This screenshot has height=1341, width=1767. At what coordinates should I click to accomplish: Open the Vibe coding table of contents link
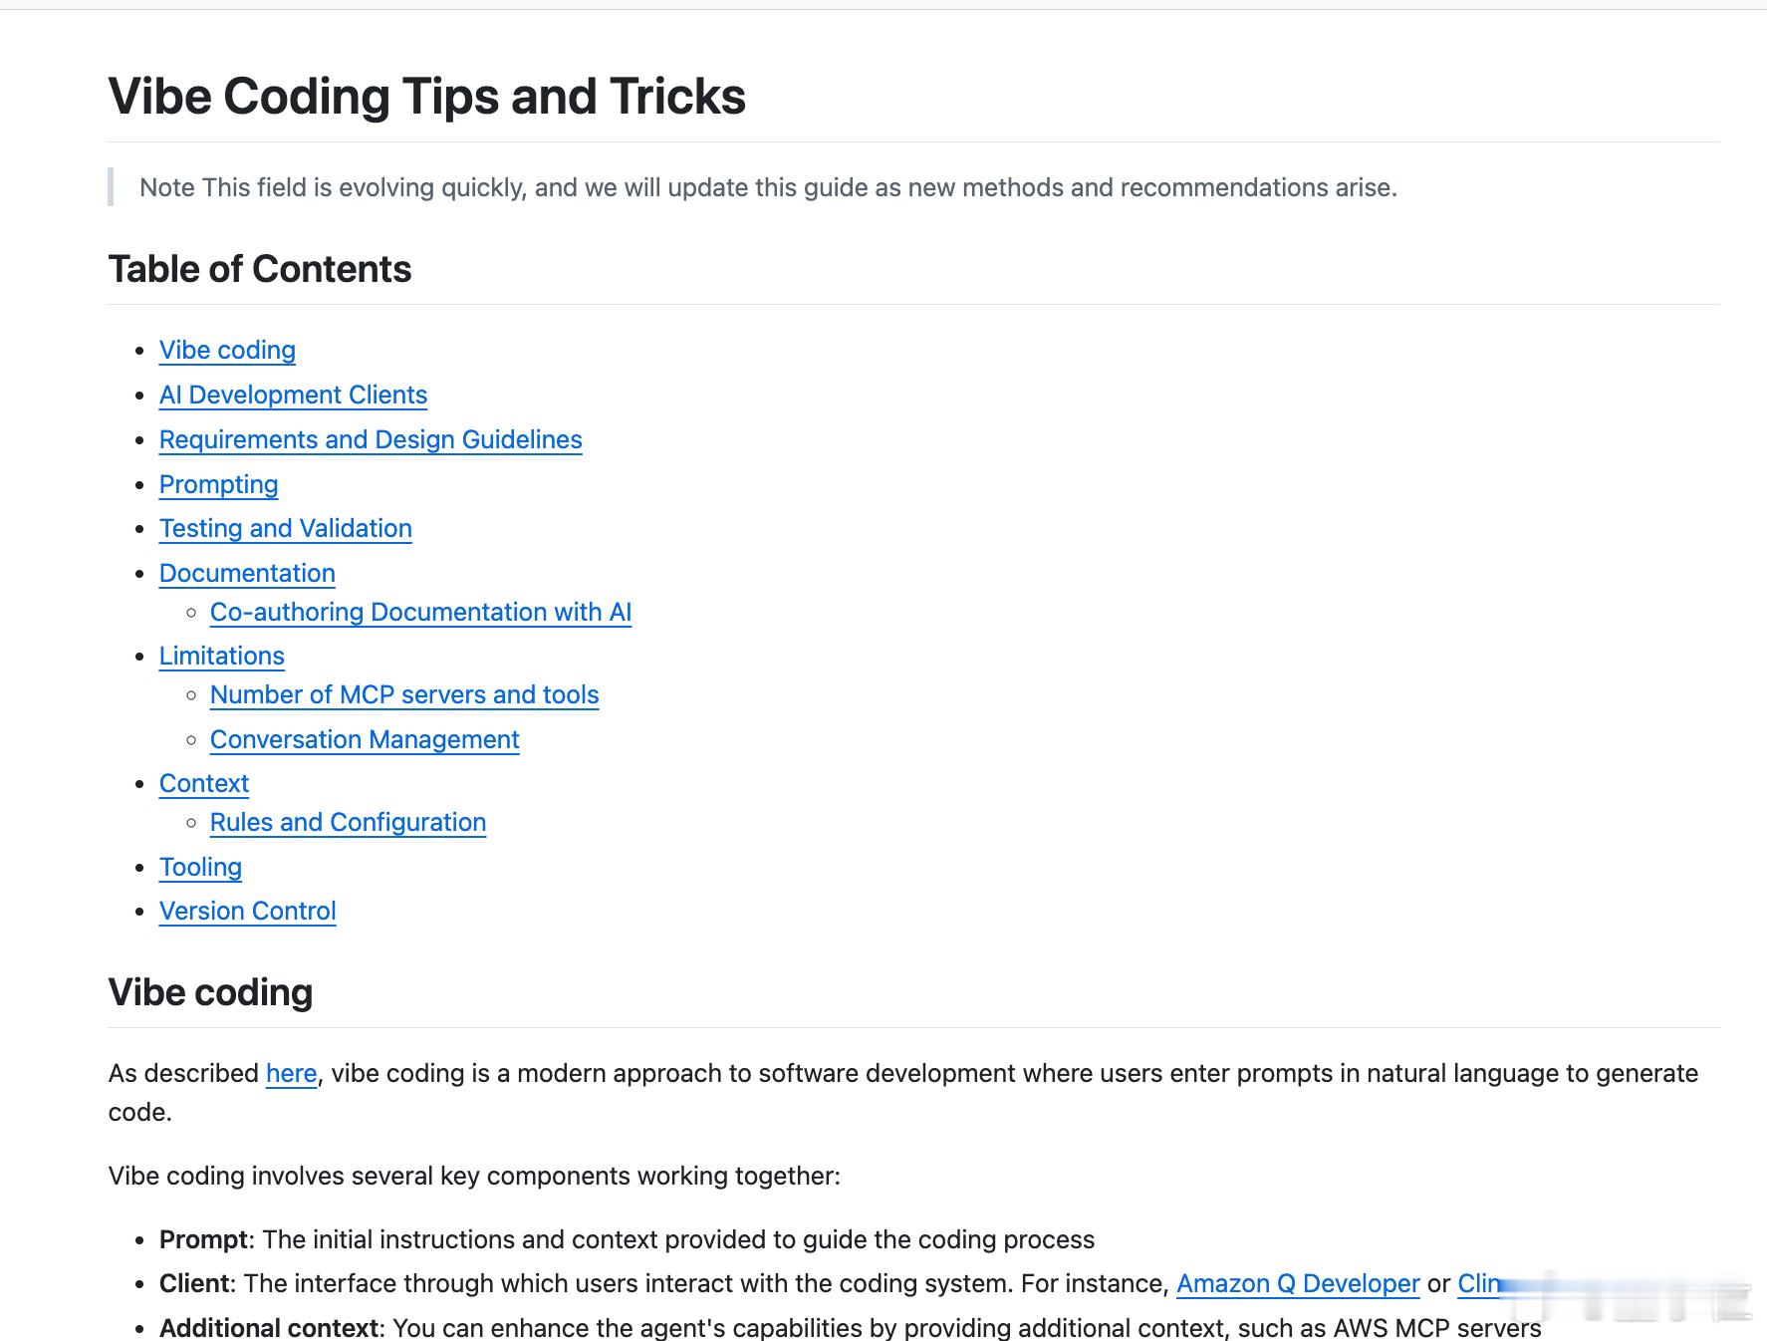coord(227,351)
